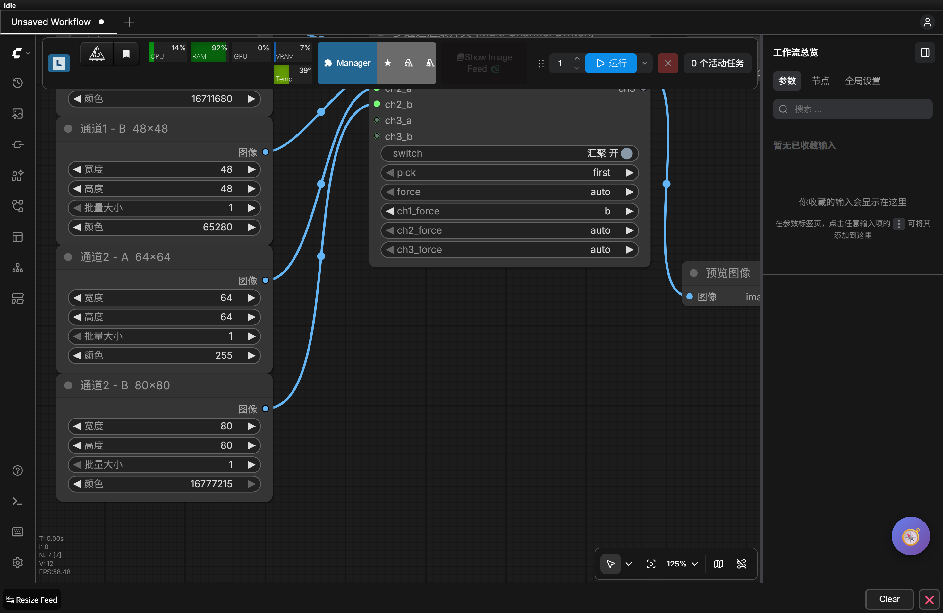Open the pick first combo widget
The image size is (943, 613).
click(x=510, y=172)
